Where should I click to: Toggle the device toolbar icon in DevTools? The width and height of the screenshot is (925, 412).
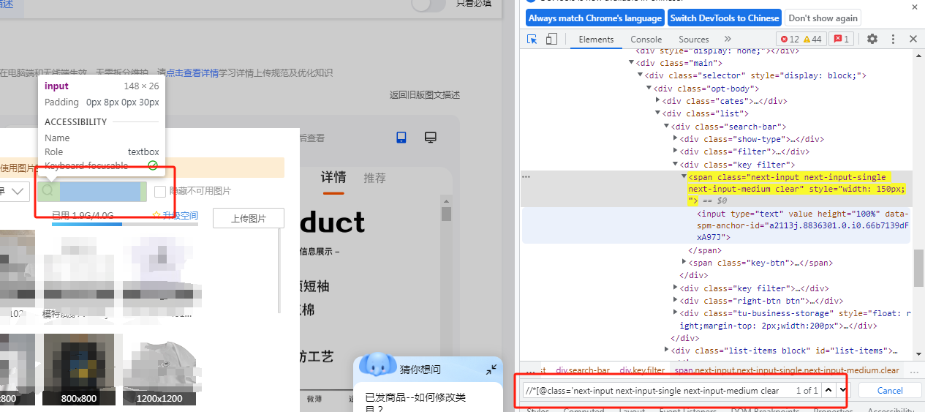click(x=552, y=40)
